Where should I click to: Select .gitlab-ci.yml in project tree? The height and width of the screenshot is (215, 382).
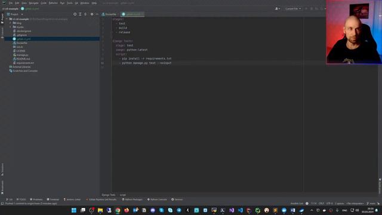[24, 39]
